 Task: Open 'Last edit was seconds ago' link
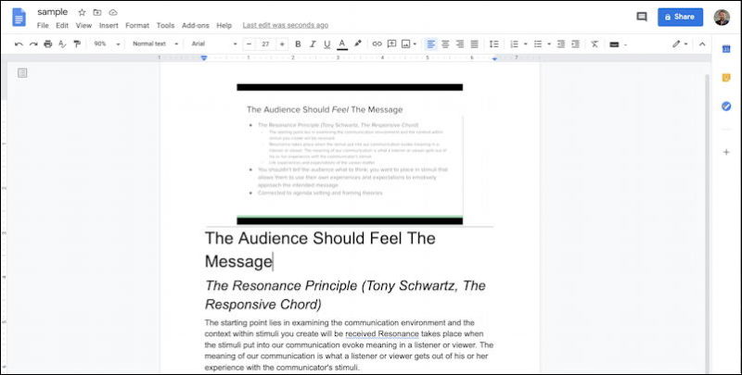(x=285, y=25)
